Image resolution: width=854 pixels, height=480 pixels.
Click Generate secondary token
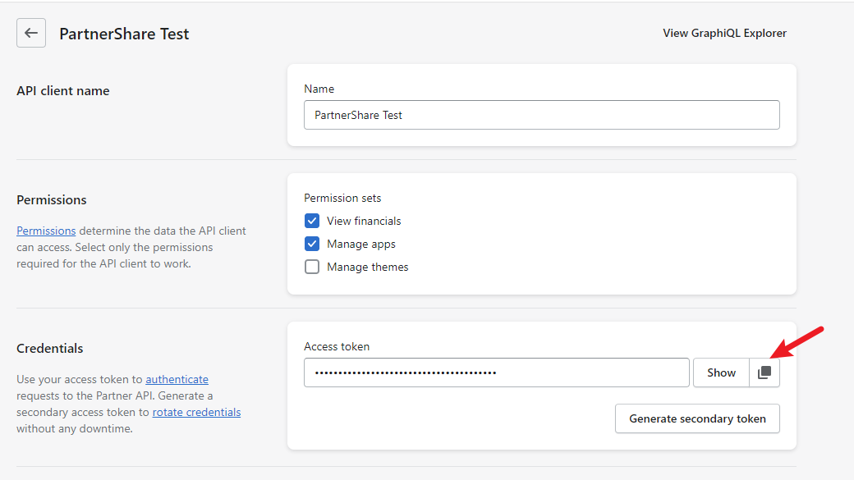click(697, 418)
